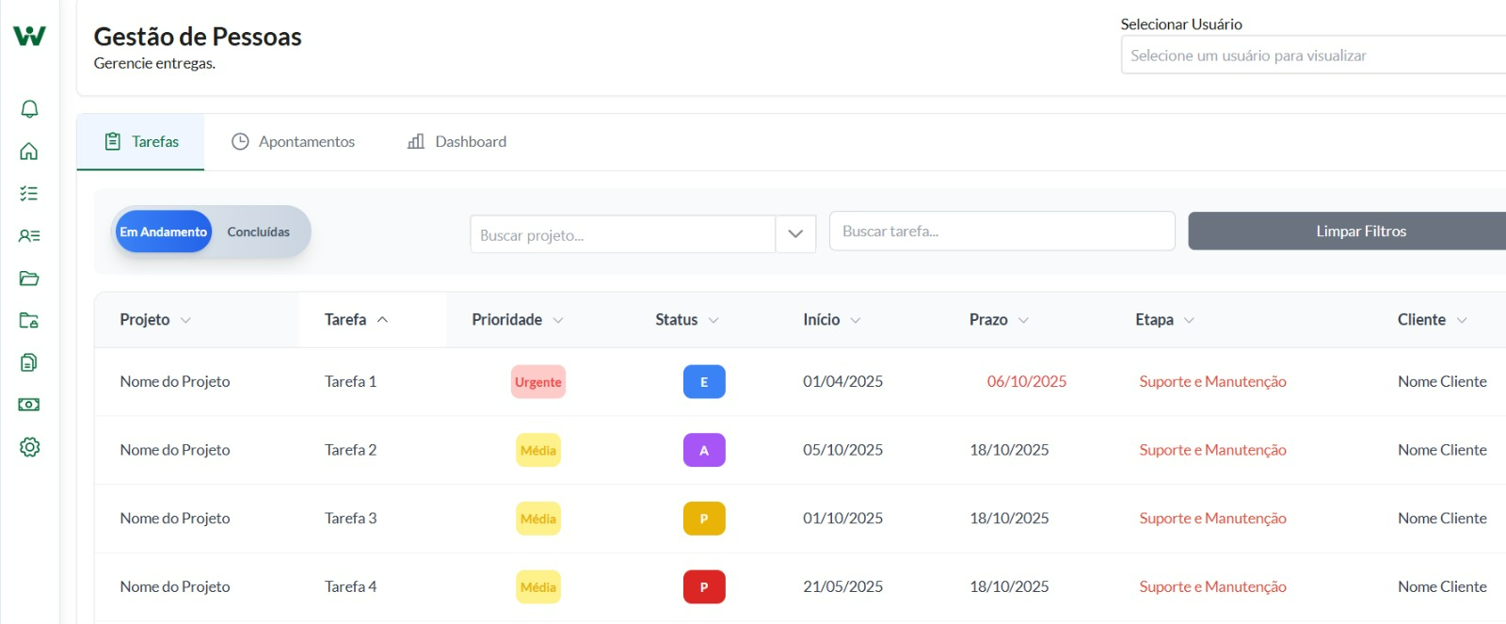Screen dimensions: 1506x624
Task: Toggle to Concluídas tasks view
Action: tap(258, 232)
